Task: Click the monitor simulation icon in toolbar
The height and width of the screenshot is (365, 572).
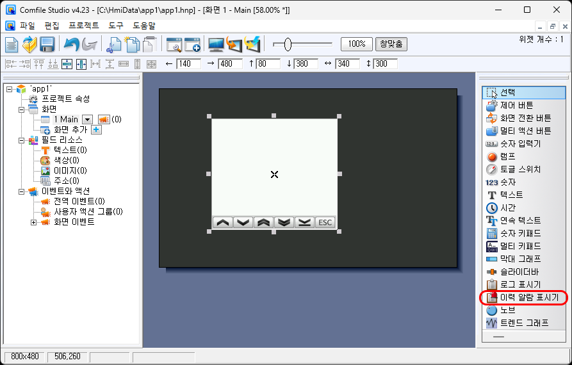Action: [216, 44]
